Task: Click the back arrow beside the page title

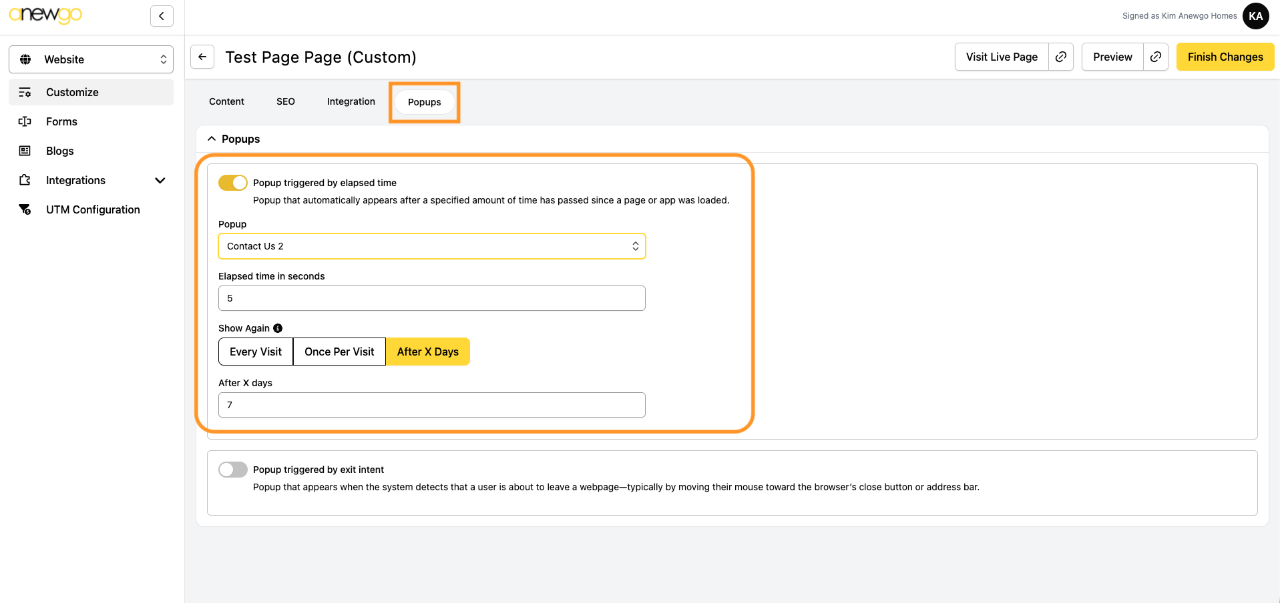Action: pyautogui.click(x=202, y=57)
